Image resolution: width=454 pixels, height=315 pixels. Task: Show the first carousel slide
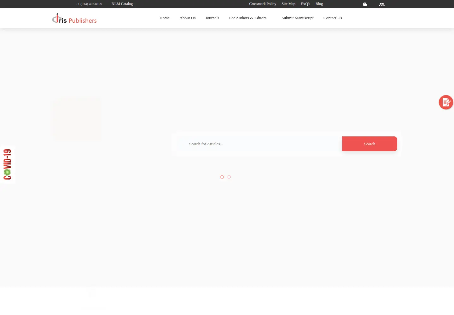222,177
